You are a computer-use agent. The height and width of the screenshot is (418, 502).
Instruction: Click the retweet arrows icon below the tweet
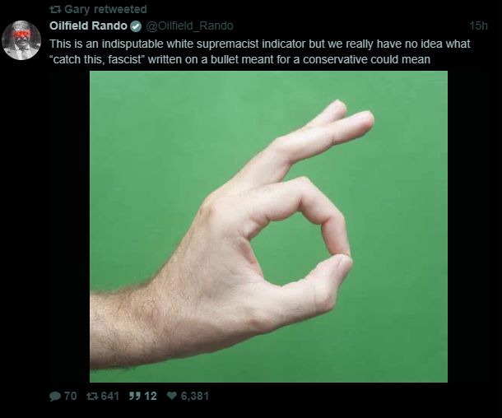92,397
